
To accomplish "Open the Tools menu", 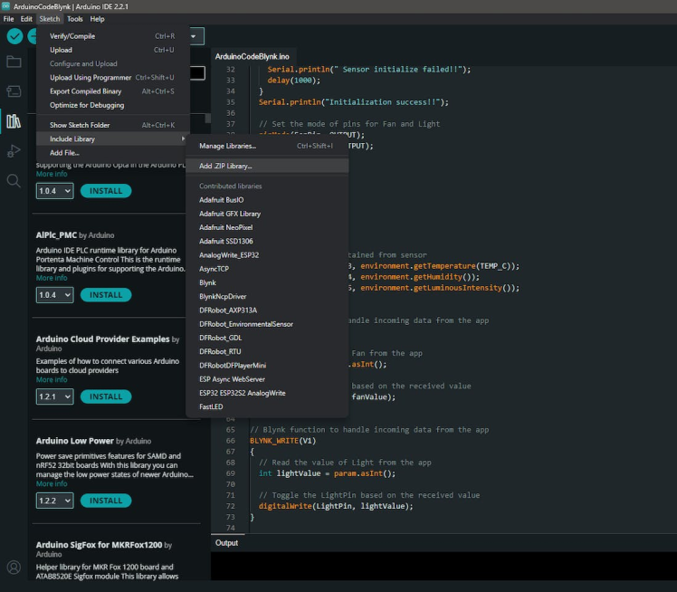I will pyautogui.click(x=74, y=19).
